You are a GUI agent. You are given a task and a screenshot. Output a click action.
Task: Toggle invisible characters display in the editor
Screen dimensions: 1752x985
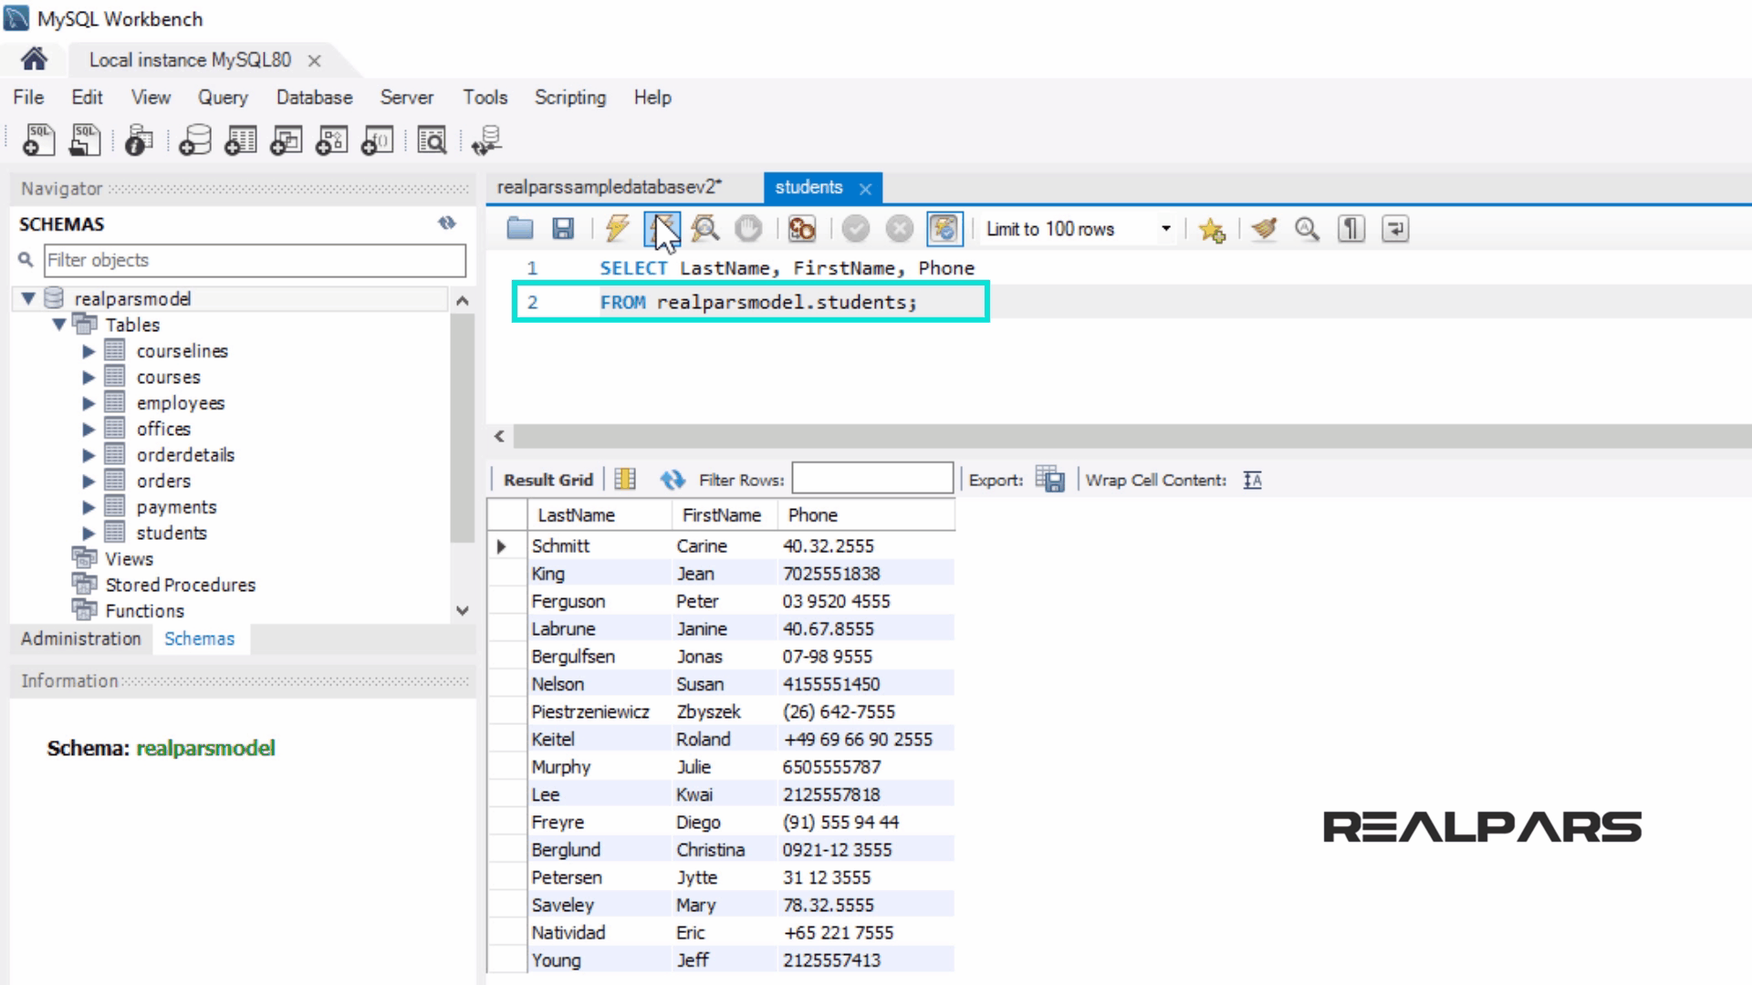(1351, 229)
